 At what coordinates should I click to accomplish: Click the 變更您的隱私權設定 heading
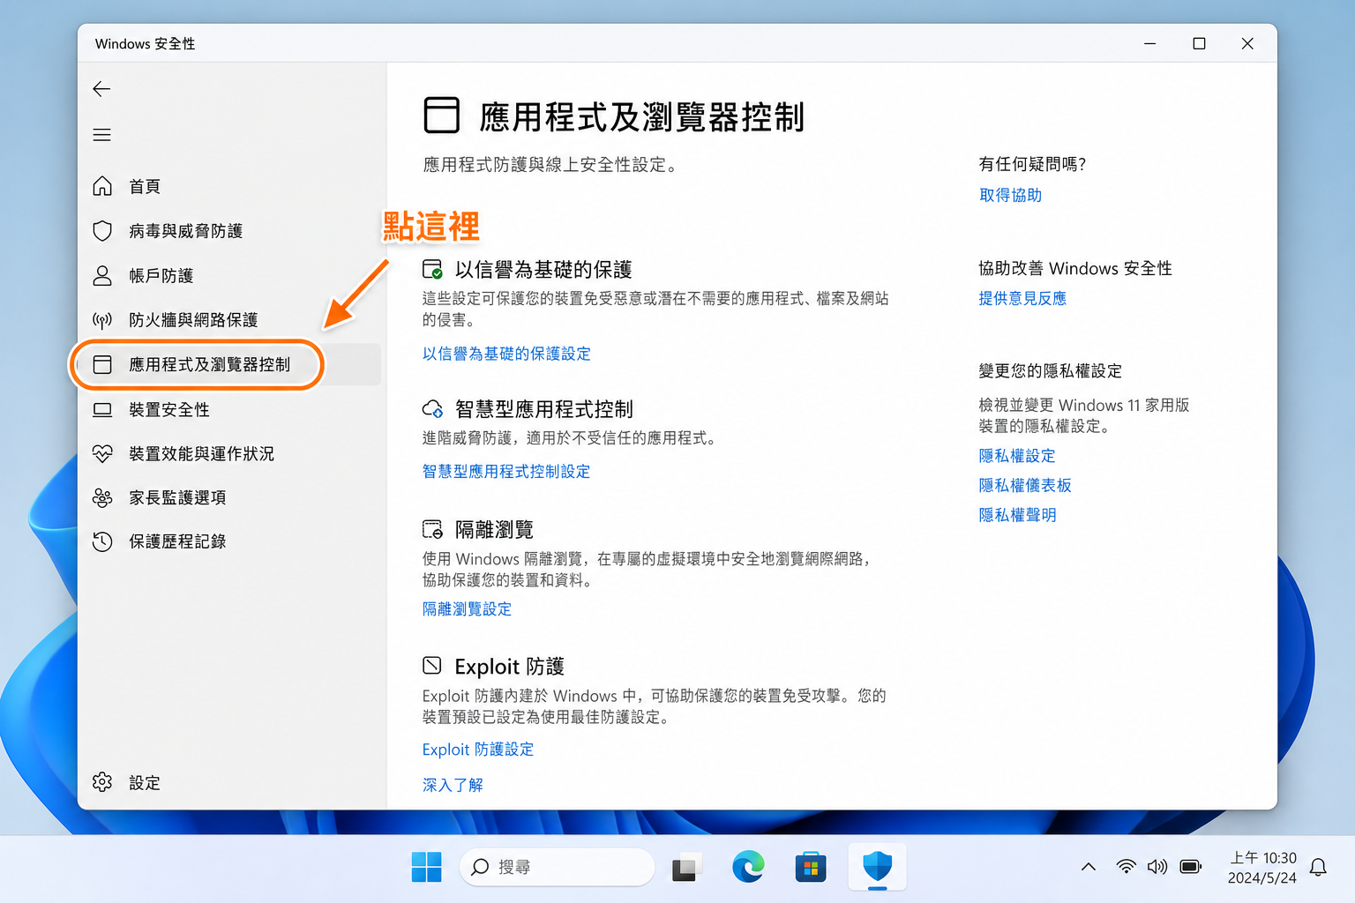(1050, 371)
